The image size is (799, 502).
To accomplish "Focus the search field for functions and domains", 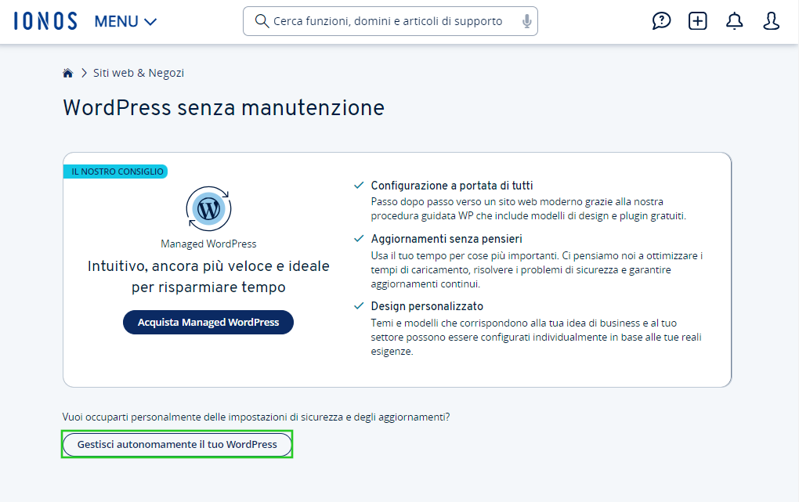I will [390, 21].
